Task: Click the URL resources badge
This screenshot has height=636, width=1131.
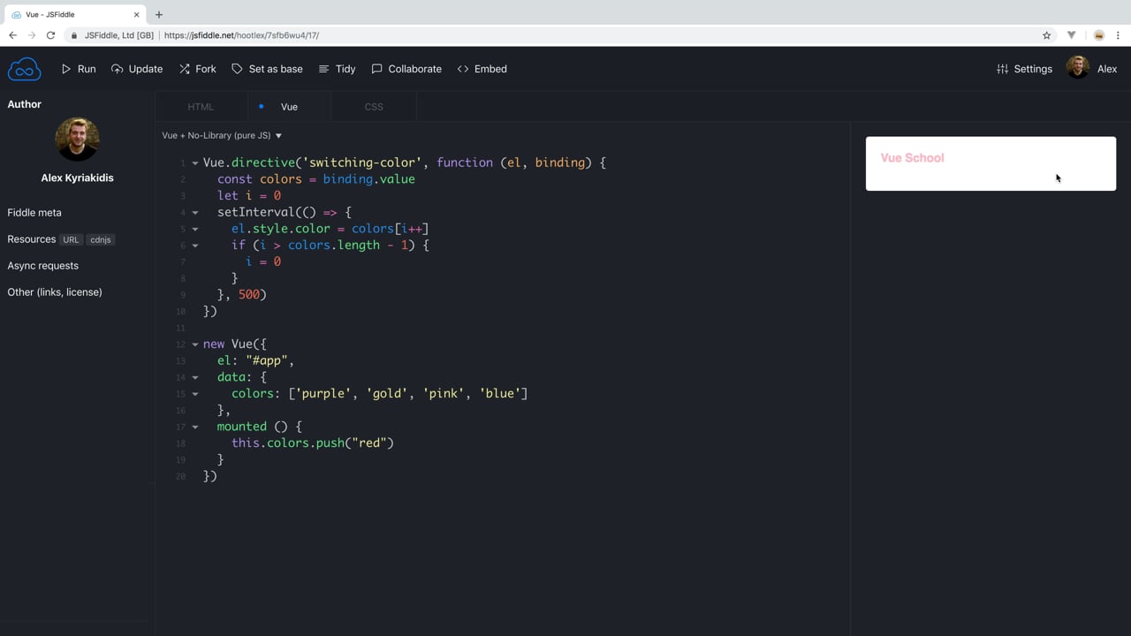Action: 71,239
